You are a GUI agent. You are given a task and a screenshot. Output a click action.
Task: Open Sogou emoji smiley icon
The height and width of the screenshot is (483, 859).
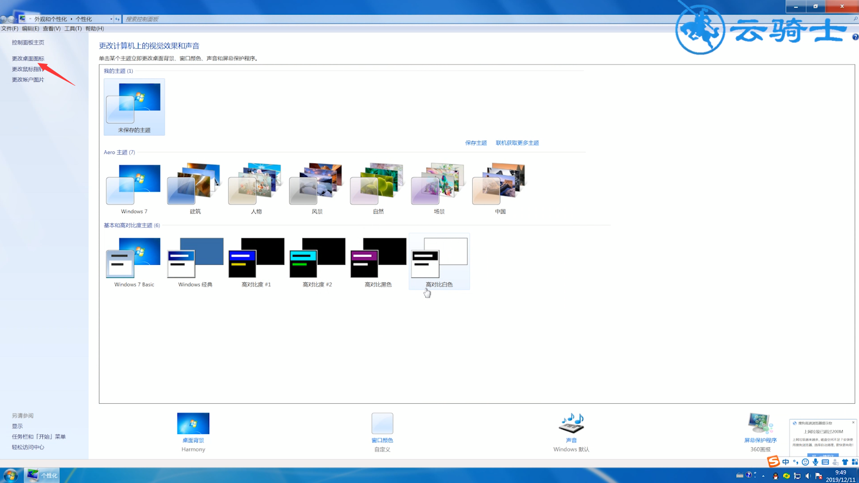(x=805, y=462)
